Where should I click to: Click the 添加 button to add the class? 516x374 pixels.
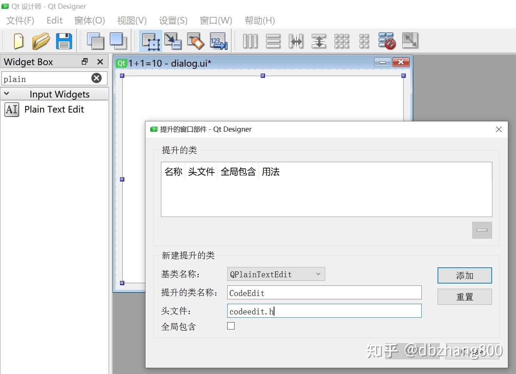(x=464, y=275)
